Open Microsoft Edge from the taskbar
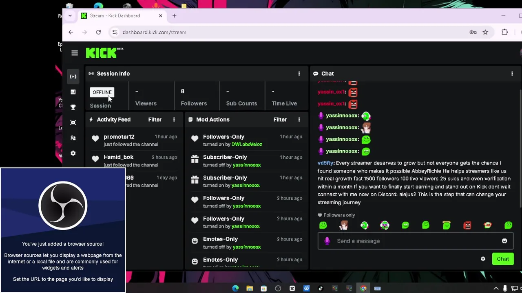 (x=235, y=289)
